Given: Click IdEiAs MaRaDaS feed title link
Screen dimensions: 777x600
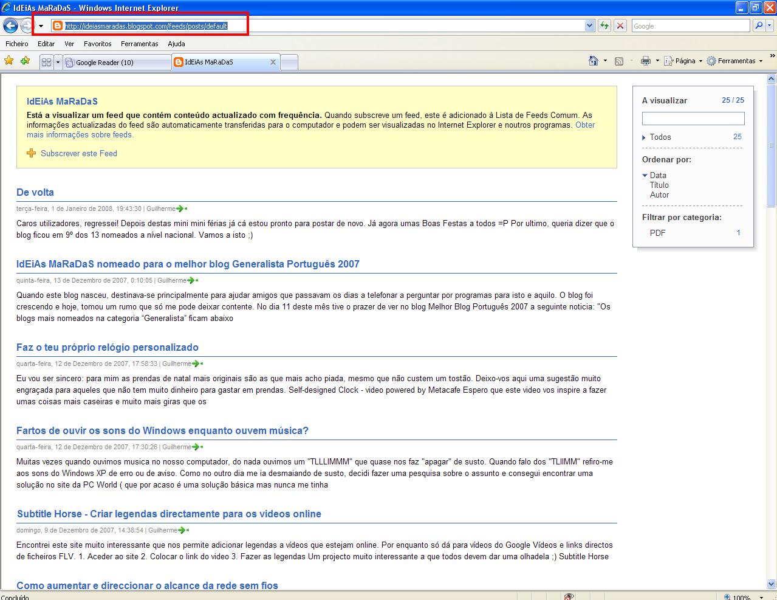Looking at the screenshot, I should (62, 102).
